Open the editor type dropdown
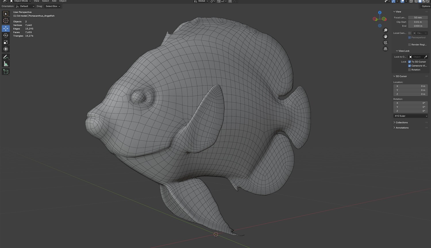431x248 pixels. tap(5, 1)
